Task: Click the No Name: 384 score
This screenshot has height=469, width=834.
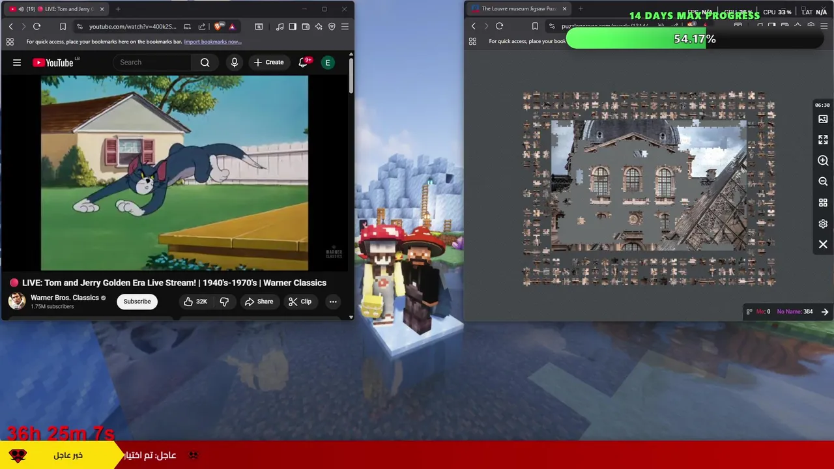Action: 795,311
